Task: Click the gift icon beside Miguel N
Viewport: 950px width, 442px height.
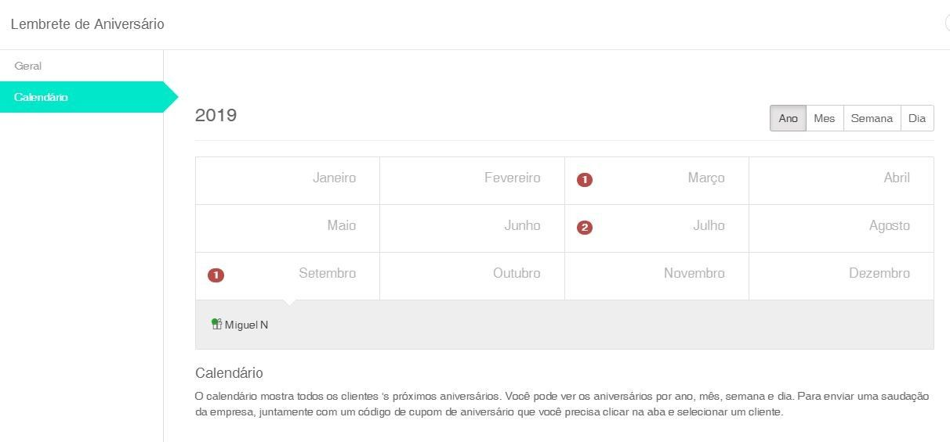Action: pos(217,324)
